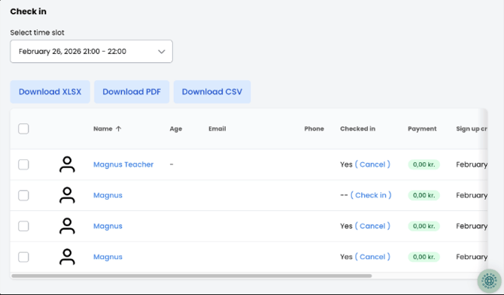Cancel check-in for Magnus Teacher
The width and height of the screenshot is (504, 295).
(x=372, y=164)
